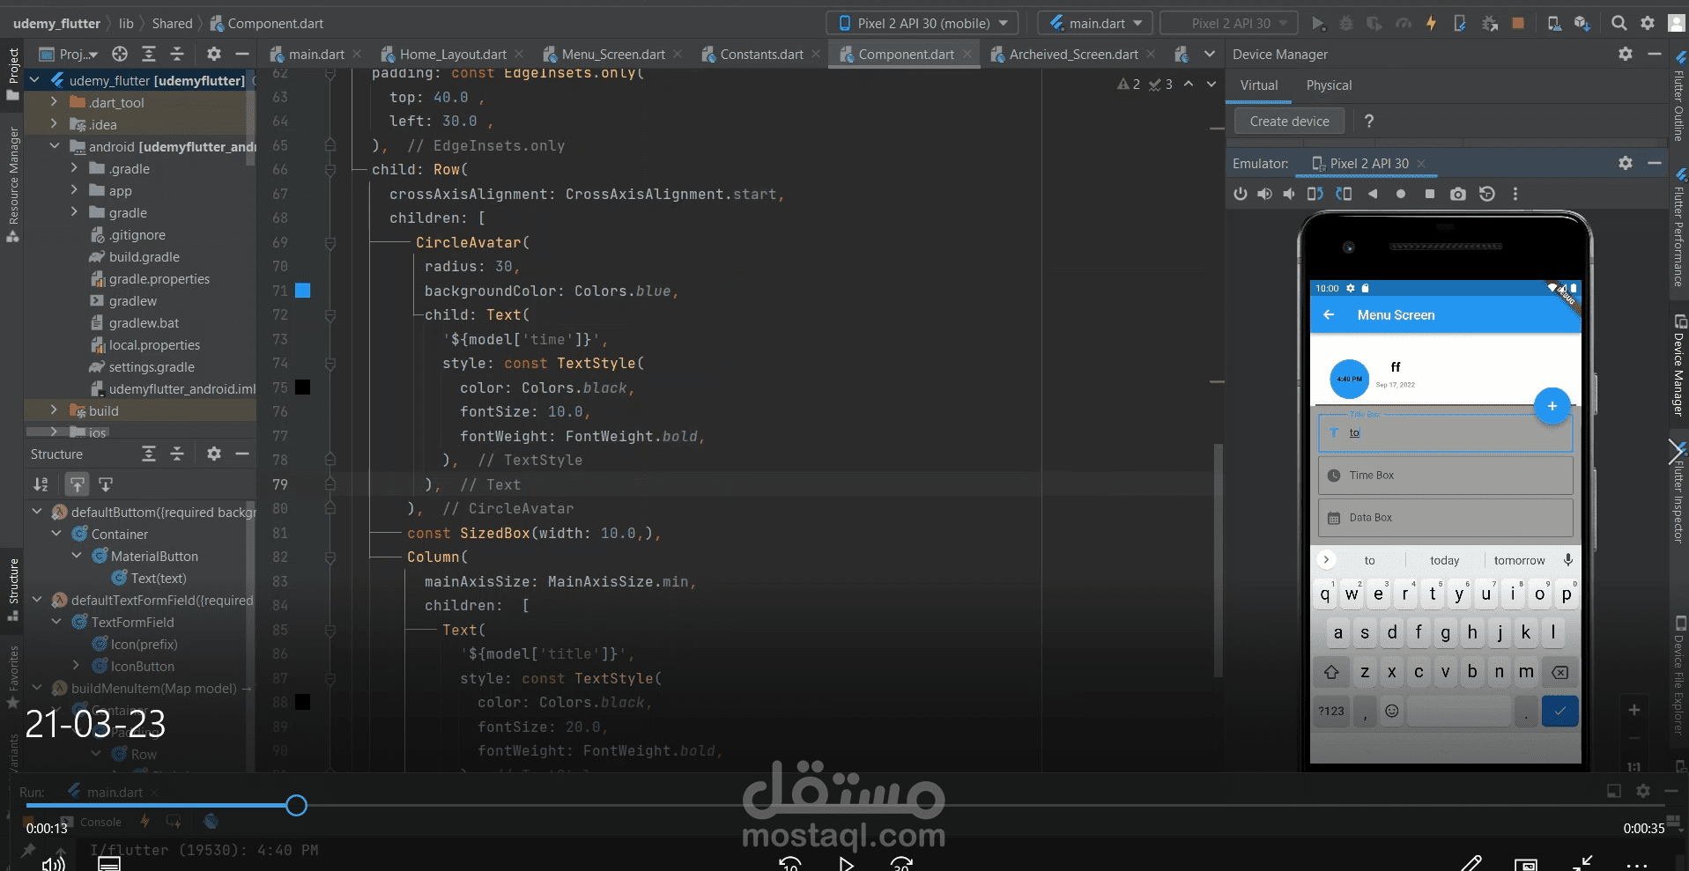Stop the running app using the stop icon
The height and width of the screenshot is (871, 1689).
(1518, 24)
